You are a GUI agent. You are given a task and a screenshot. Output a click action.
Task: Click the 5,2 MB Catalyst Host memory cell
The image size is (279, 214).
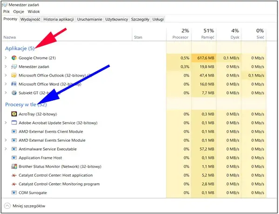[x=204, y=175]
